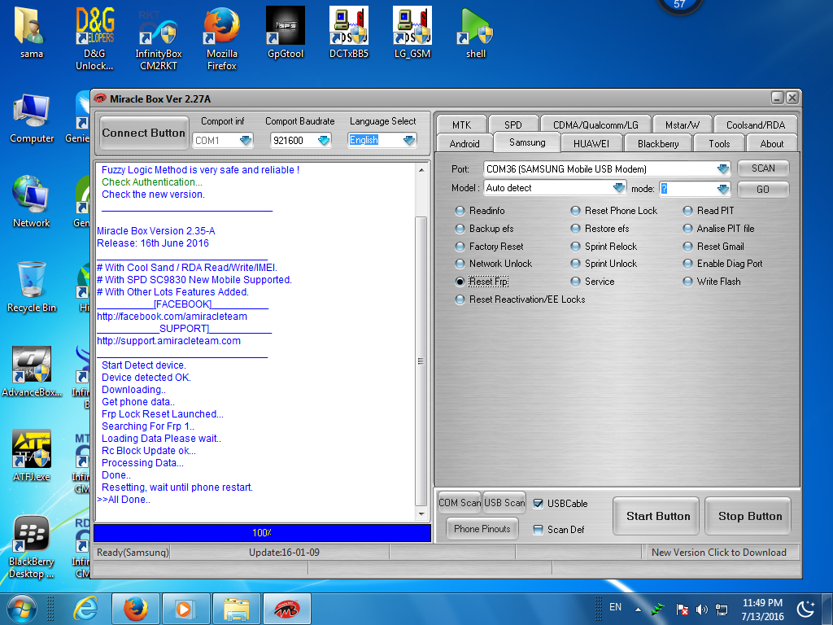Open the Tools tab

[719, 144]
